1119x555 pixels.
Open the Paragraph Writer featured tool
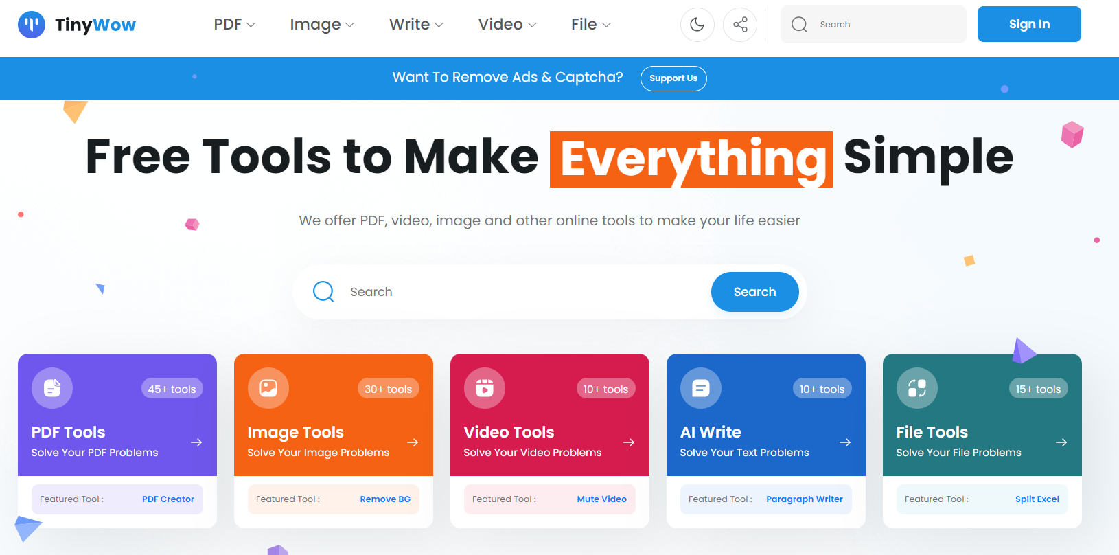tap(805, 499)
